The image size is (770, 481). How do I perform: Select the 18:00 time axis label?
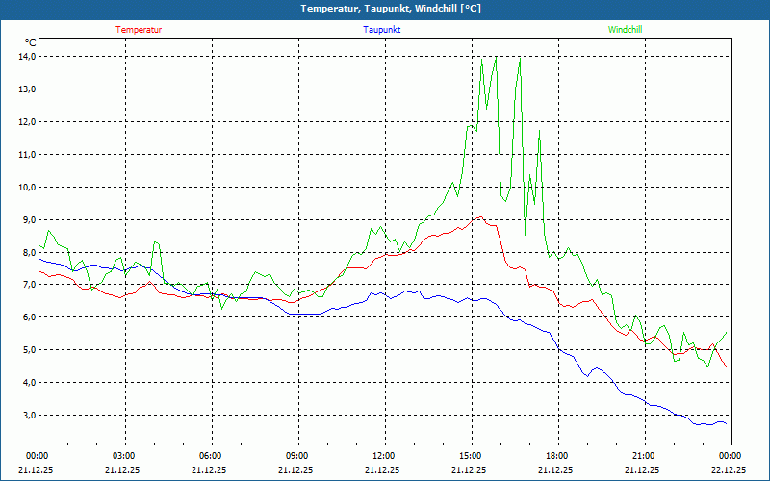pyautogui.click(x=556, y=456)
